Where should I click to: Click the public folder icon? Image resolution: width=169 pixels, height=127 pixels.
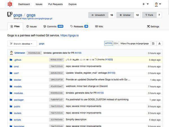(x=11, y=106)
